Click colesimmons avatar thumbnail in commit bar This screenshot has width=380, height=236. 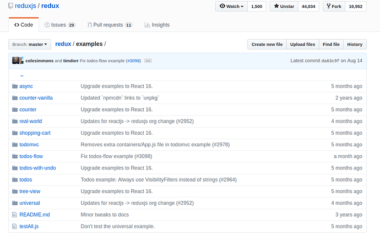(15, 61)
